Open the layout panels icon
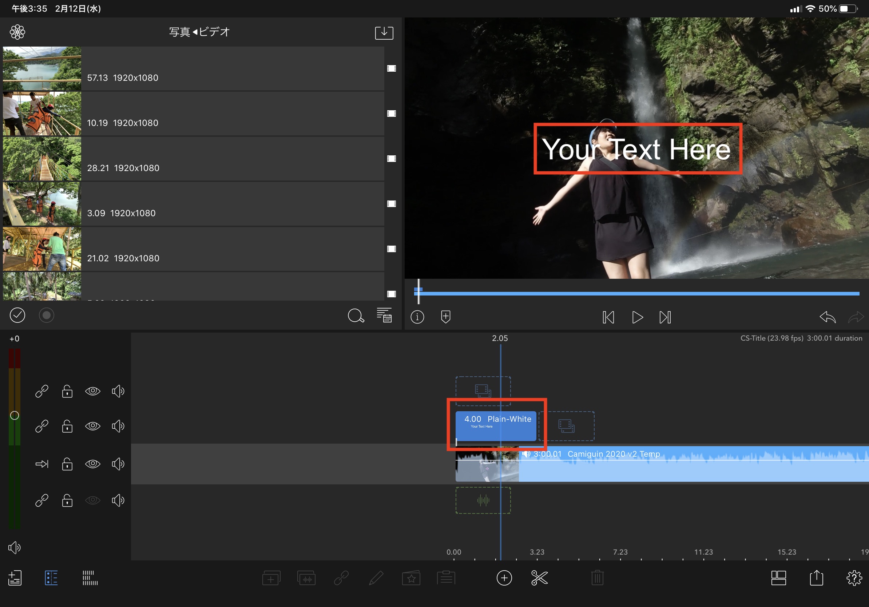The height and width of the screenshot is (607, 869). 778,578
